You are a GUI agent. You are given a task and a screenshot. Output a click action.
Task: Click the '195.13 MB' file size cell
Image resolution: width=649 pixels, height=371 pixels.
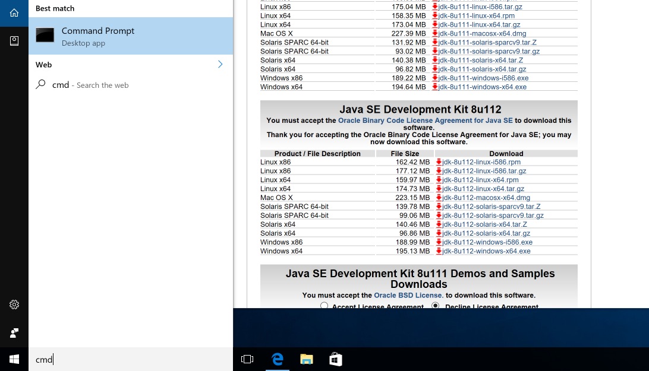point(412,251)
